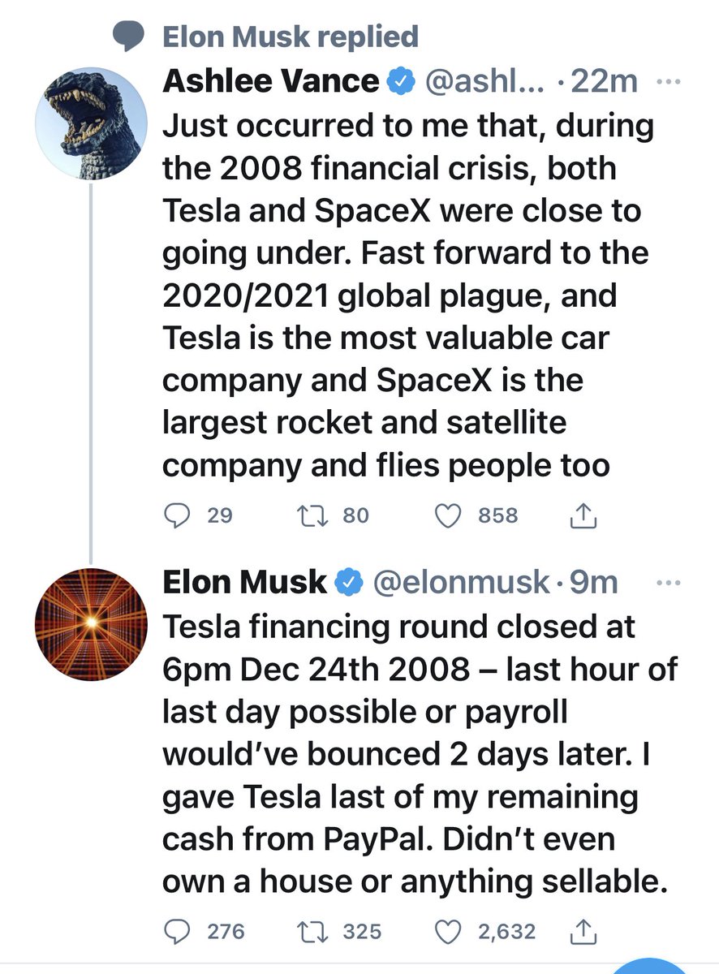Share Ashlee Vance's tweet
The height and width of the screenshot is (974, 719).
(x=585, y=514)
